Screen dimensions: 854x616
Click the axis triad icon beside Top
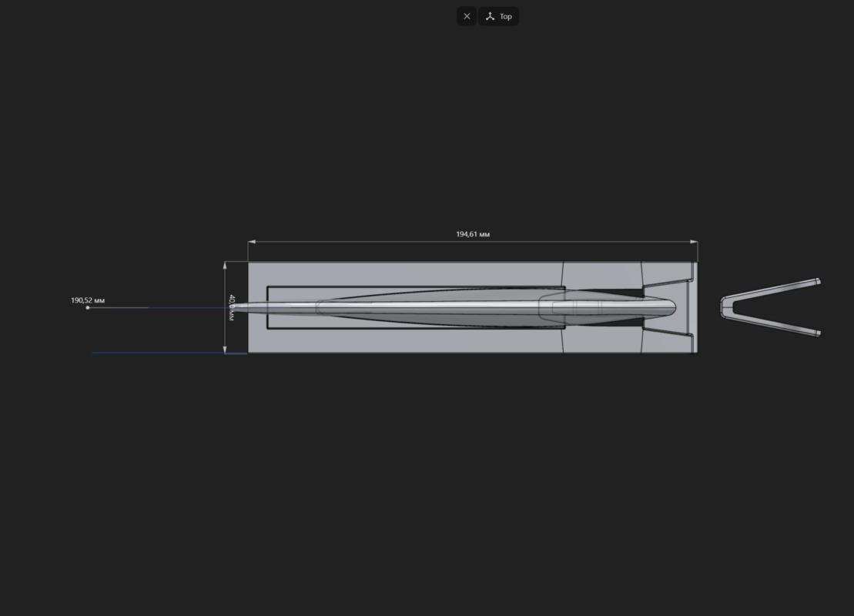[491, 16]
